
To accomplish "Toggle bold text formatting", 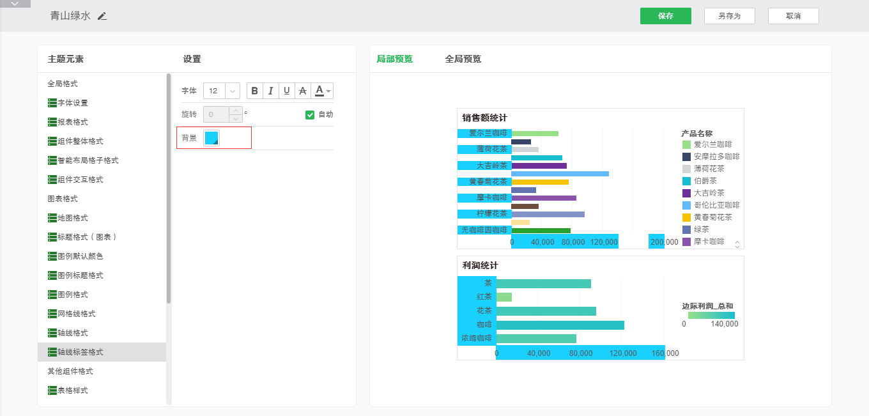I will [x=255, y=91].
